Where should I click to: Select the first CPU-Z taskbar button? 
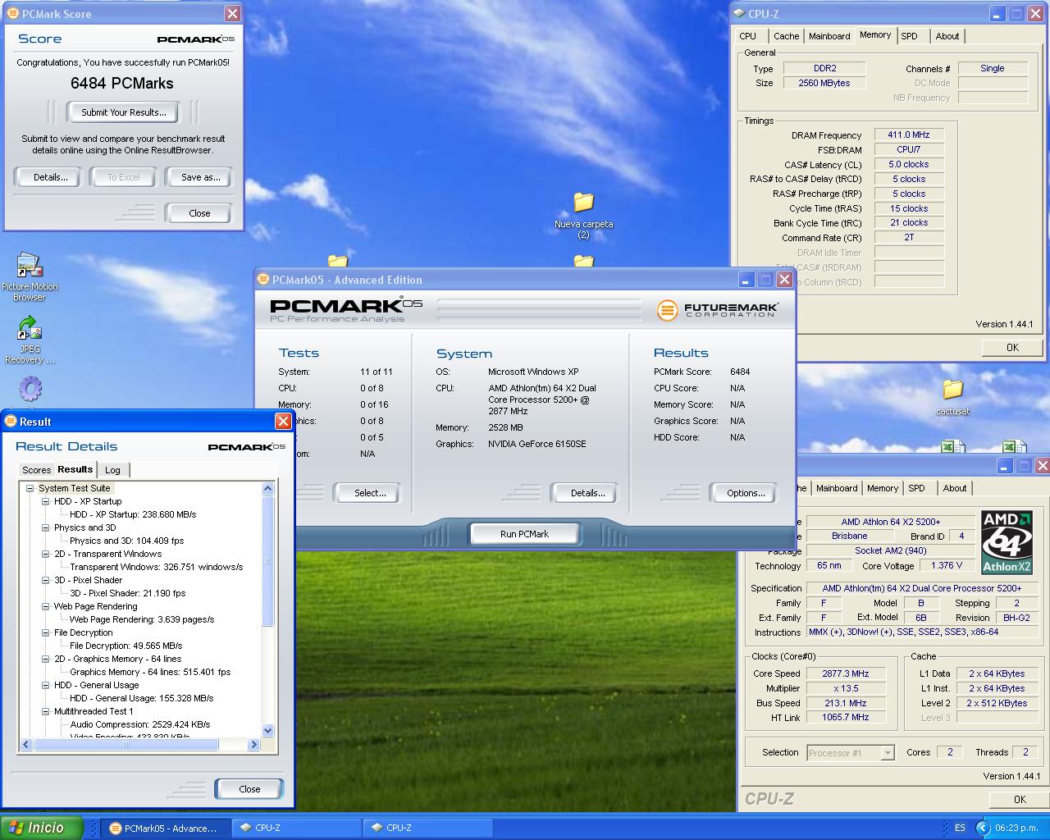(297, 828)
